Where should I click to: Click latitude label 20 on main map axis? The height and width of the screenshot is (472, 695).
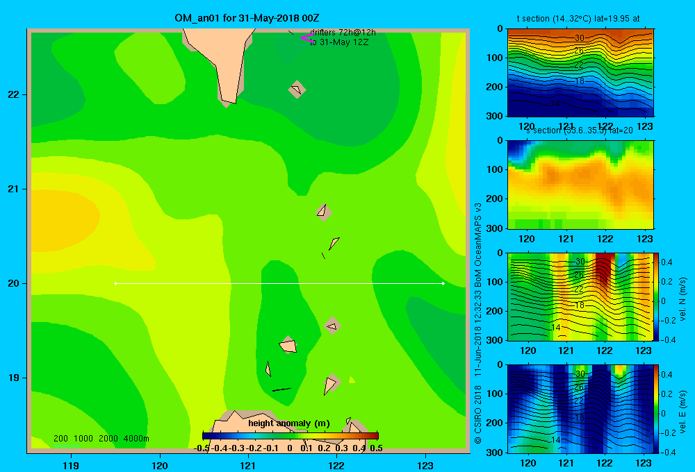pos(13,283)
